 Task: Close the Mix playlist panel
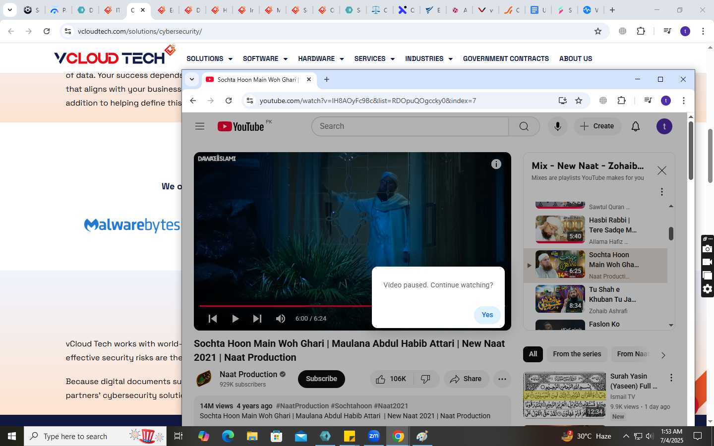click(662, 170)
